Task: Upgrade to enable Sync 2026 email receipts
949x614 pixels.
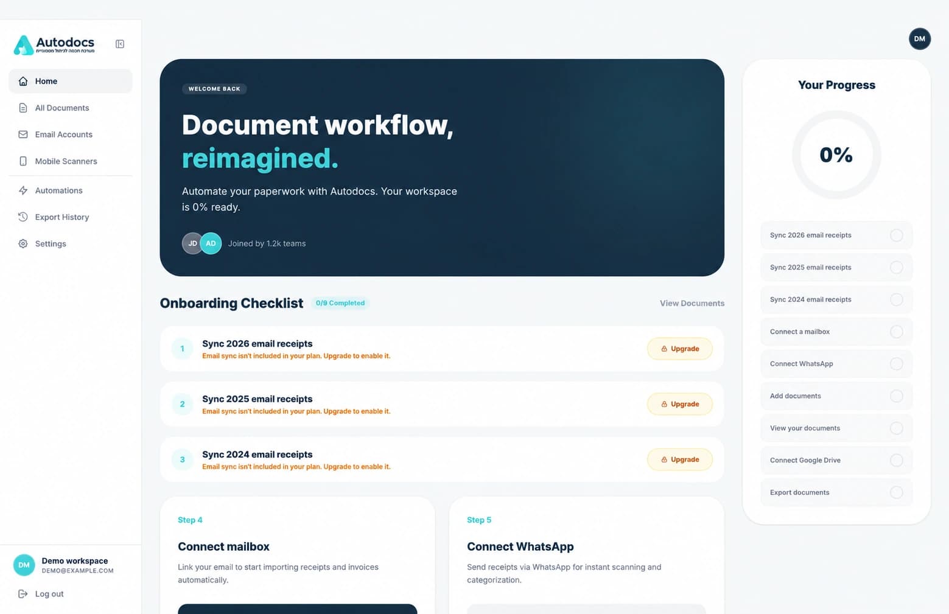Action: tap(680, 349)
